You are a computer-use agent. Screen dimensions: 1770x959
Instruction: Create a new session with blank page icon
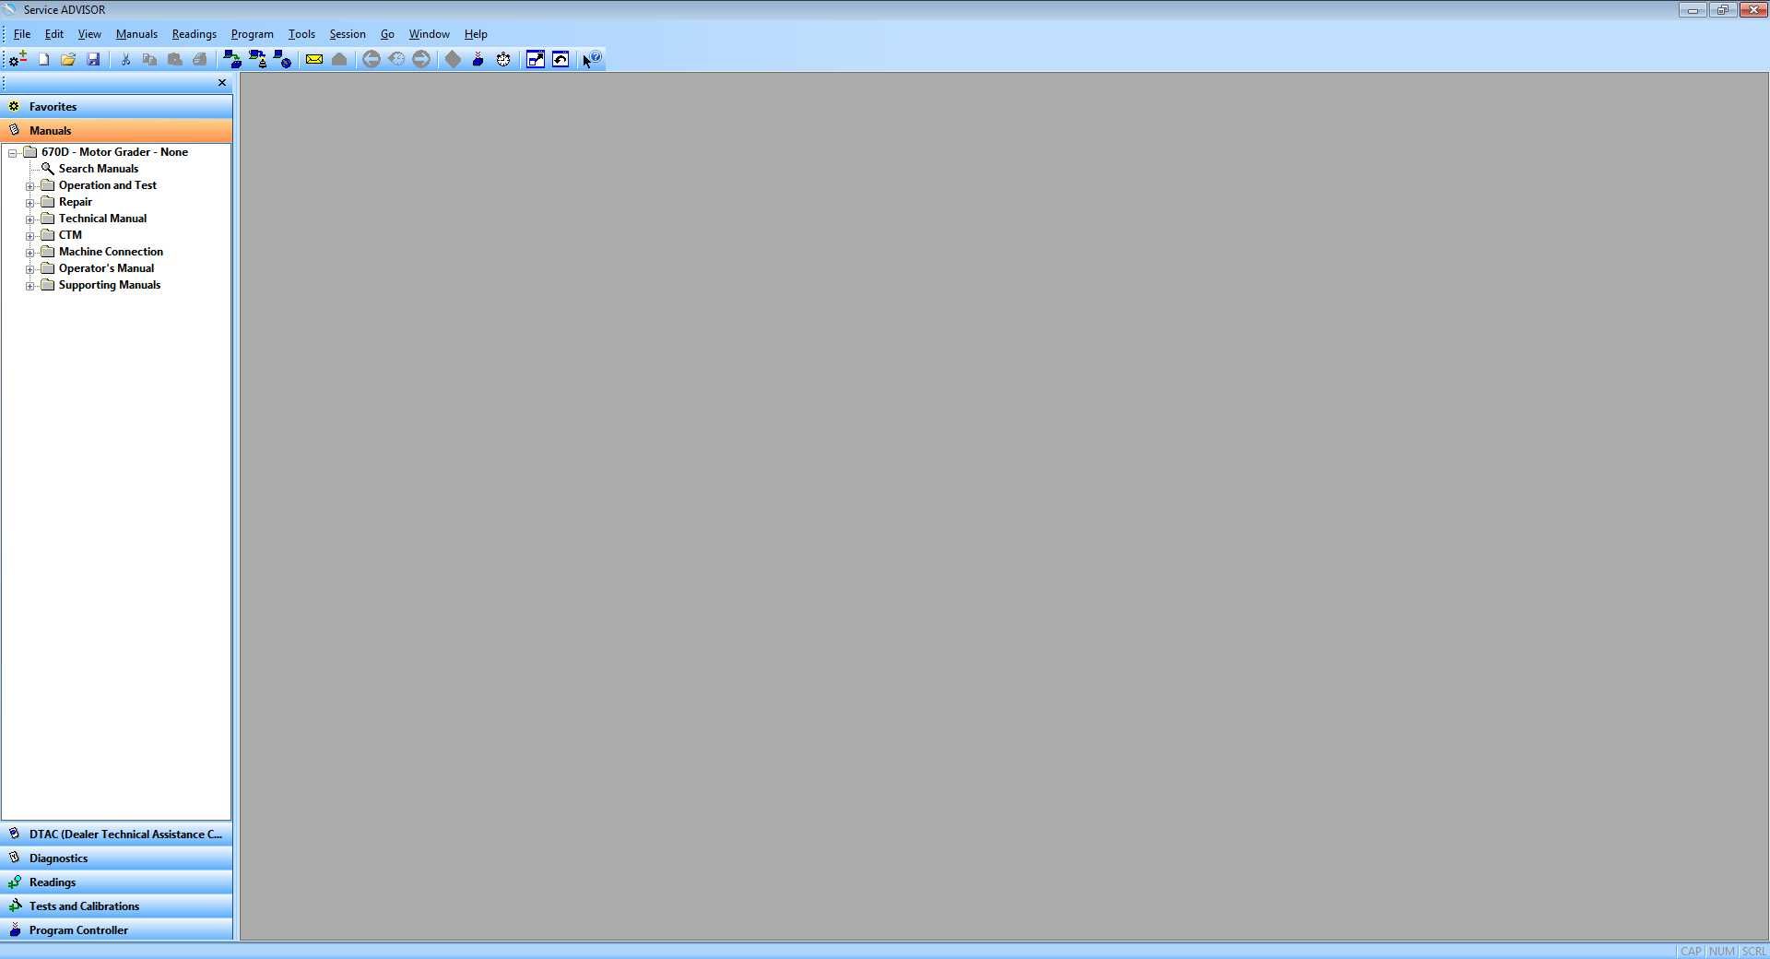click(x=43, y=59)
